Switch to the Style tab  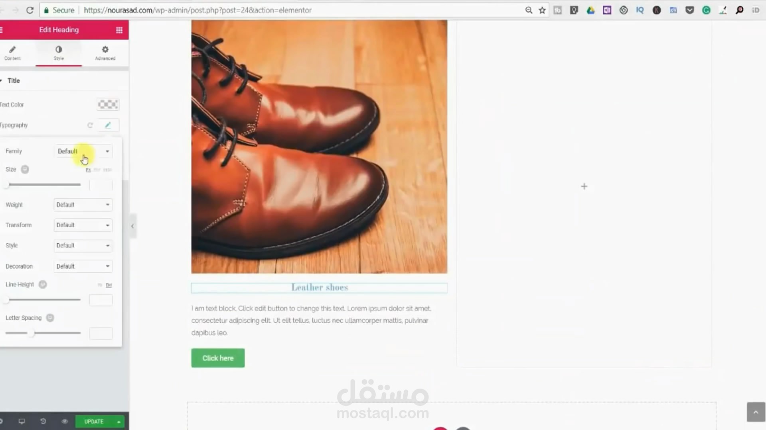[59, 53]
